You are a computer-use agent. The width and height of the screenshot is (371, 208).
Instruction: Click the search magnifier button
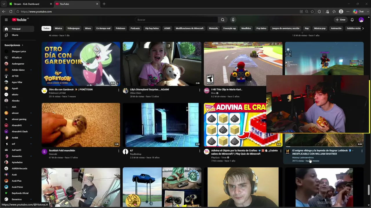[223, 20]
